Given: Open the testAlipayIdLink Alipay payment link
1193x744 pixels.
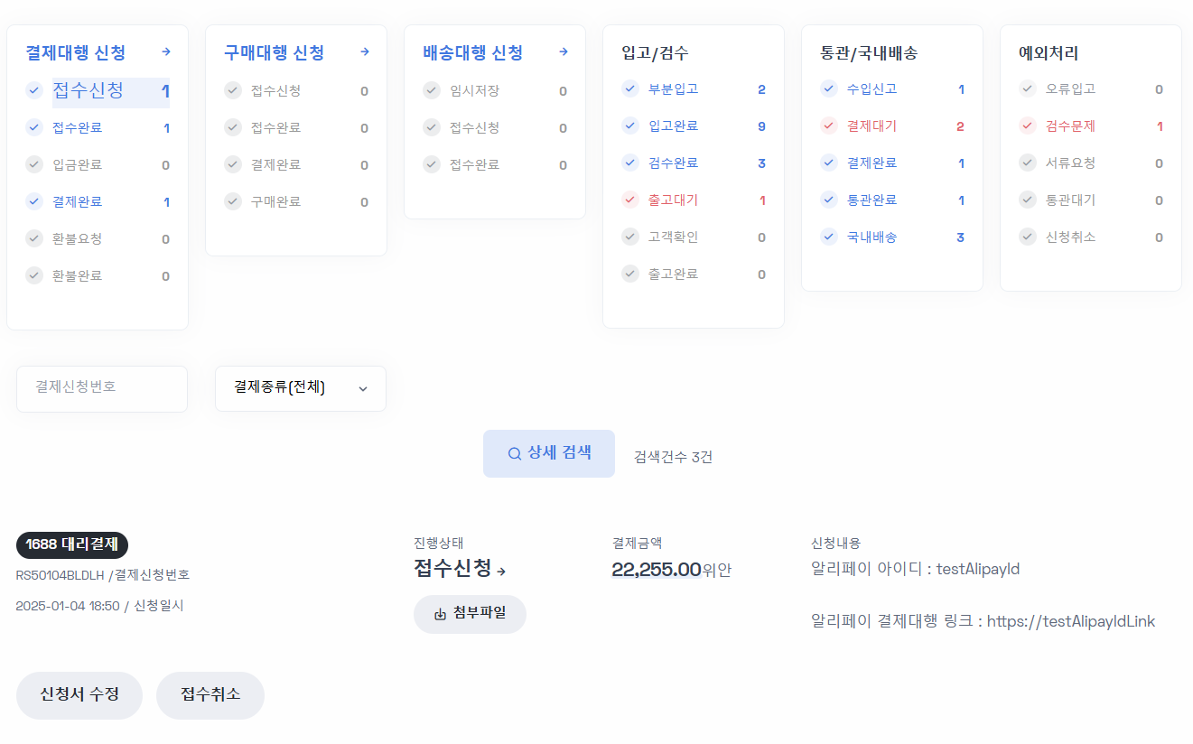Looking at the screenshot, I should (1071, 620).
